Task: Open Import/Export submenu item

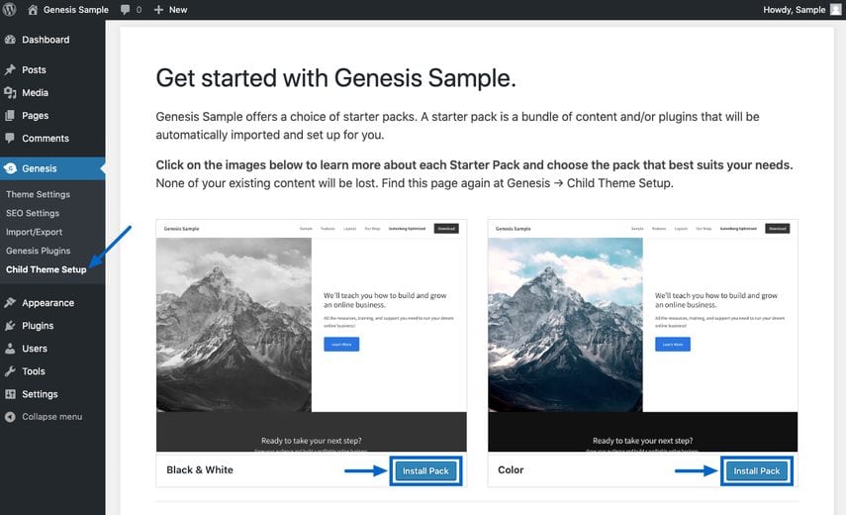Action: coord(34,232)
